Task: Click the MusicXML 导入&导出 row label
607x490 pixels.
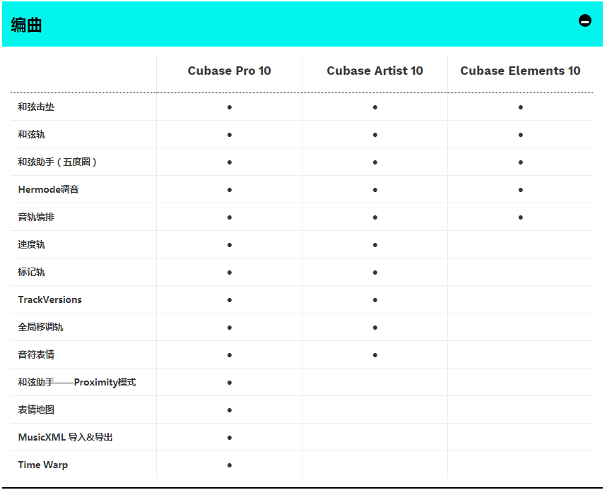Action: 65,437
